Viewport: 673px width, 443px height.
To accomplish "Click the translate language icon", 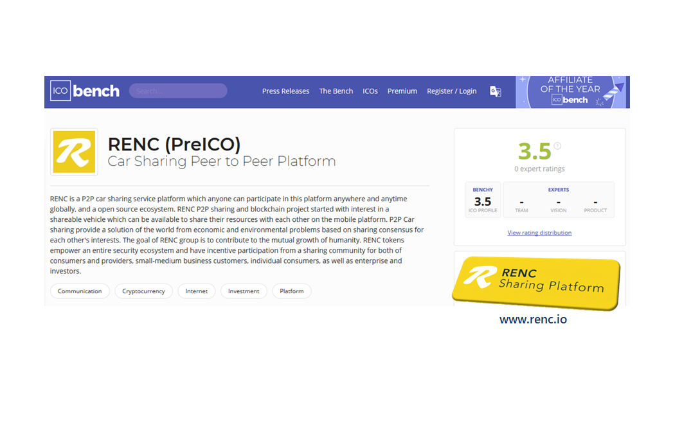I will [496, 91].
